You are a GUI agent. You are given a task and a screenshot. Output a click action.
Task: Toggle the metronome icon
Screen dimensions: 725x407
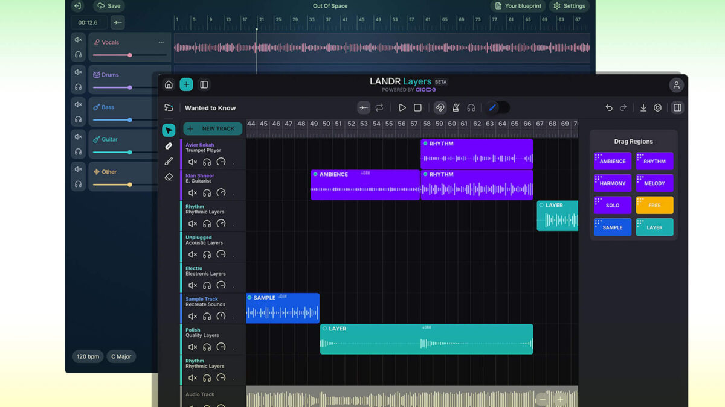pos(456,108)
